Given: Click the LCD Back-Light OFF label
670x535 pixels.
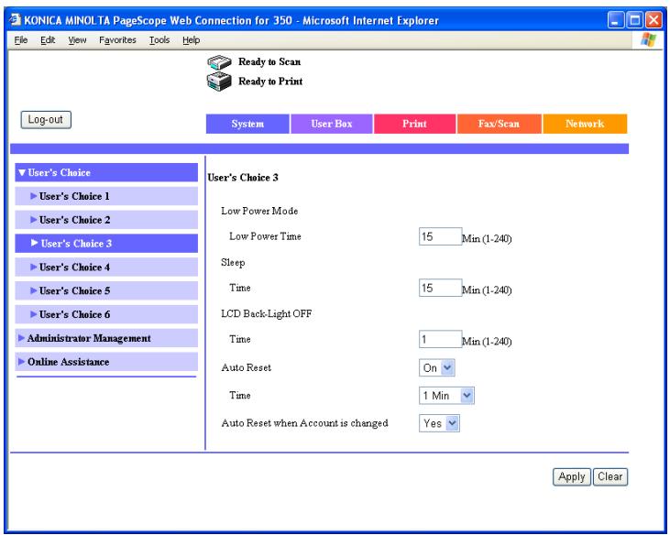Looking at the screenshot, I should click(266, 314).
